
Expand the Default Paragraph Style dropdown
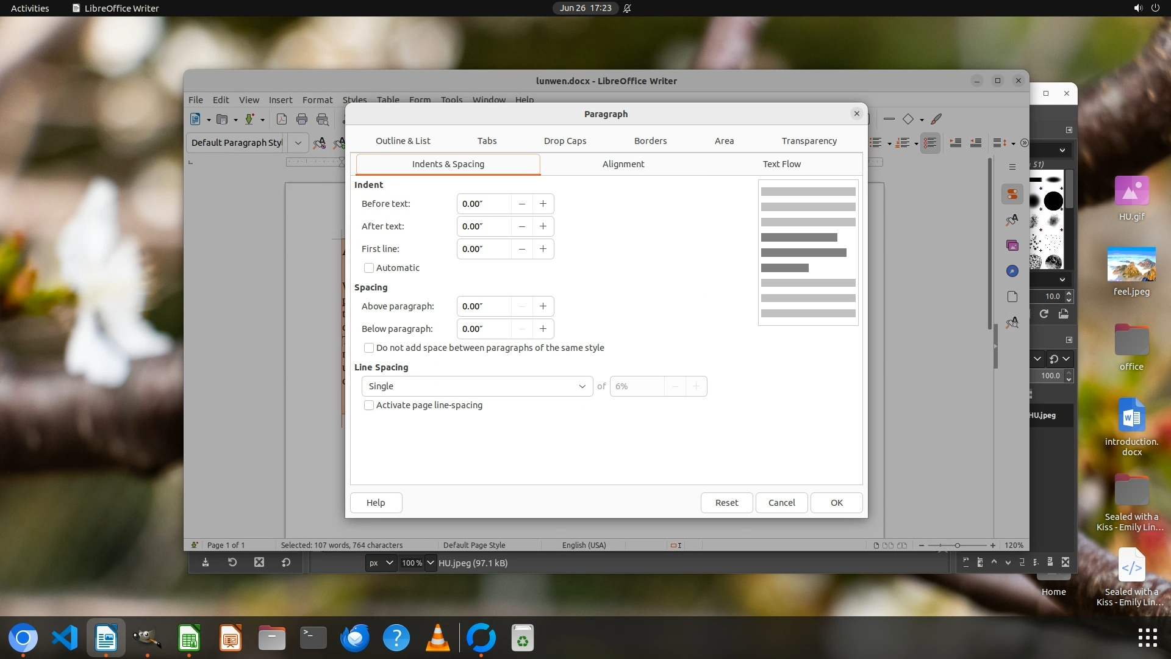coord(298,143)
